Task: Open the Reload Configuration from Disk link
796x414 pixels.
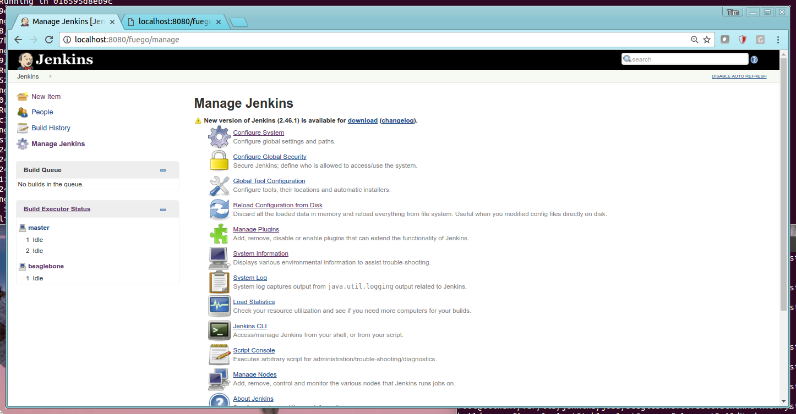Action: point(278,205)
